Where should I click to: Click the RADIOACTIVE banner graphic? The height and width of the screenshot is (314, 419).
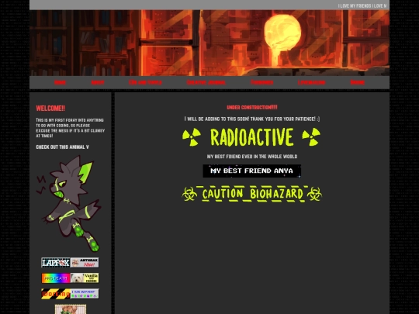251,137
